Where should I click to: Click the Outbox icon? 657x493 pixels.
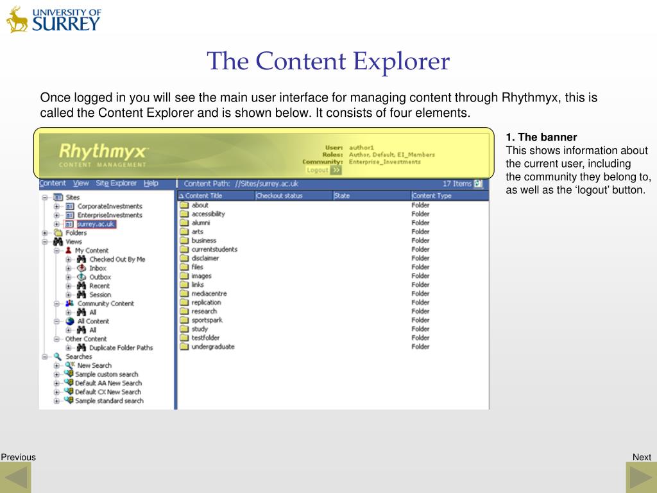[81, 277]
